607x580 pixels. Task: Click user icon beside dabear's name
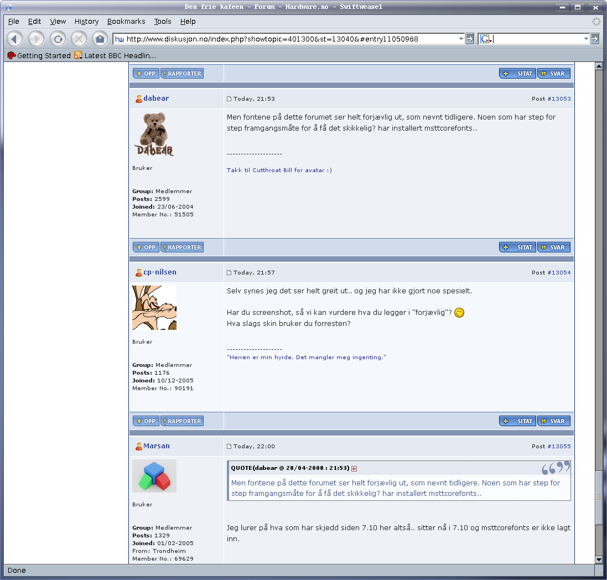138,99
